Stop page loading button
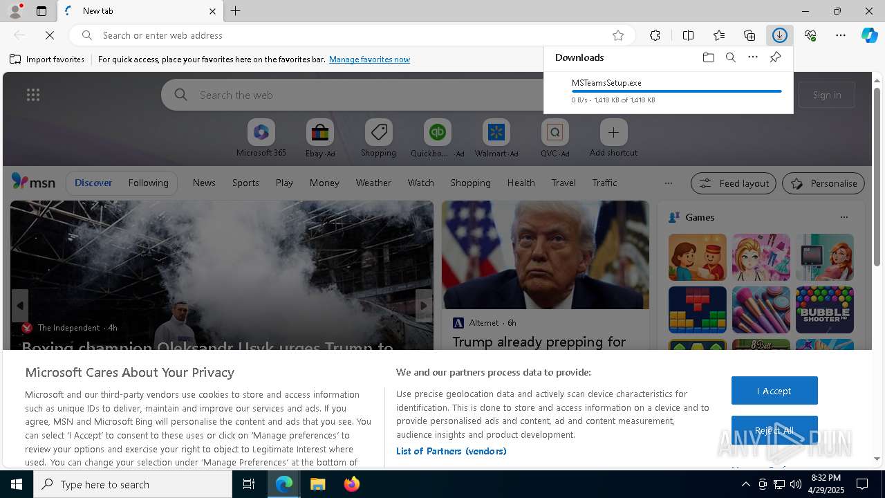This screenshot has height=498, width=885. pyautogui.click(x=50, y=35)
